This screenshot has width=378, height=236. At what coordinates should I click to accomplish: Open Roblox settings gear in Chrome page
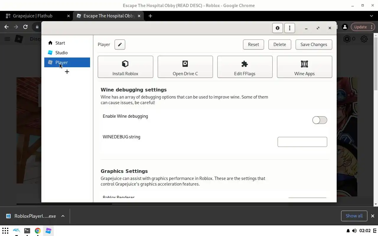tap(364, 39)
